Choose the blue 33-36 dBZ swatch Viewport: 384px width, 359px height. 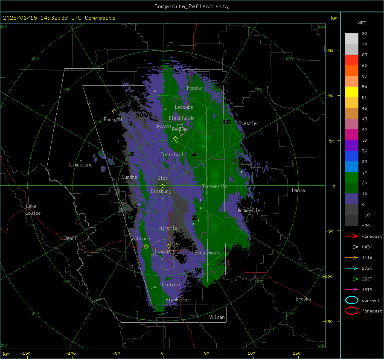pos(352,156)
